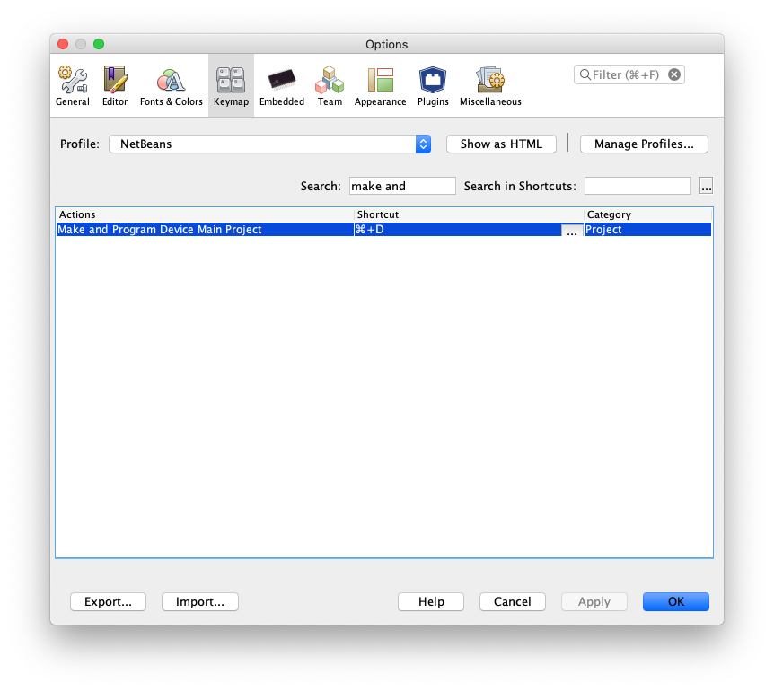Sort by the Shortcut column header

pyautogui.click(x=468, y=214)
